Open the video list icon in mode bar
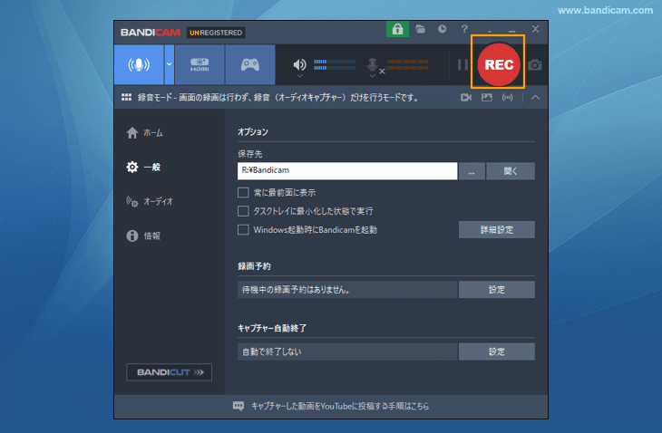Image resolution: width=662 pixels, height=433 pixels. coord(466,98)
